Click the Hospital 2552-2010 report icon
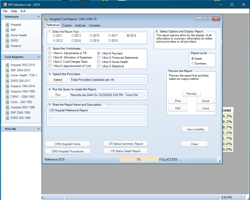 tap(7, 65)
